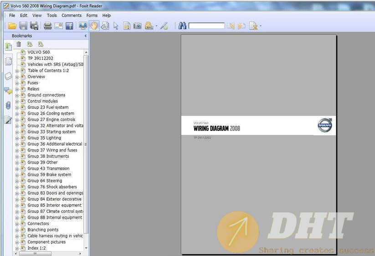Print the document using the printer icon

coord(47,25)
